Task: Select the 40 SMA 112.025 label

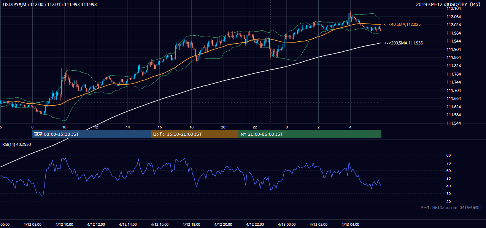Action: point(402,24)
